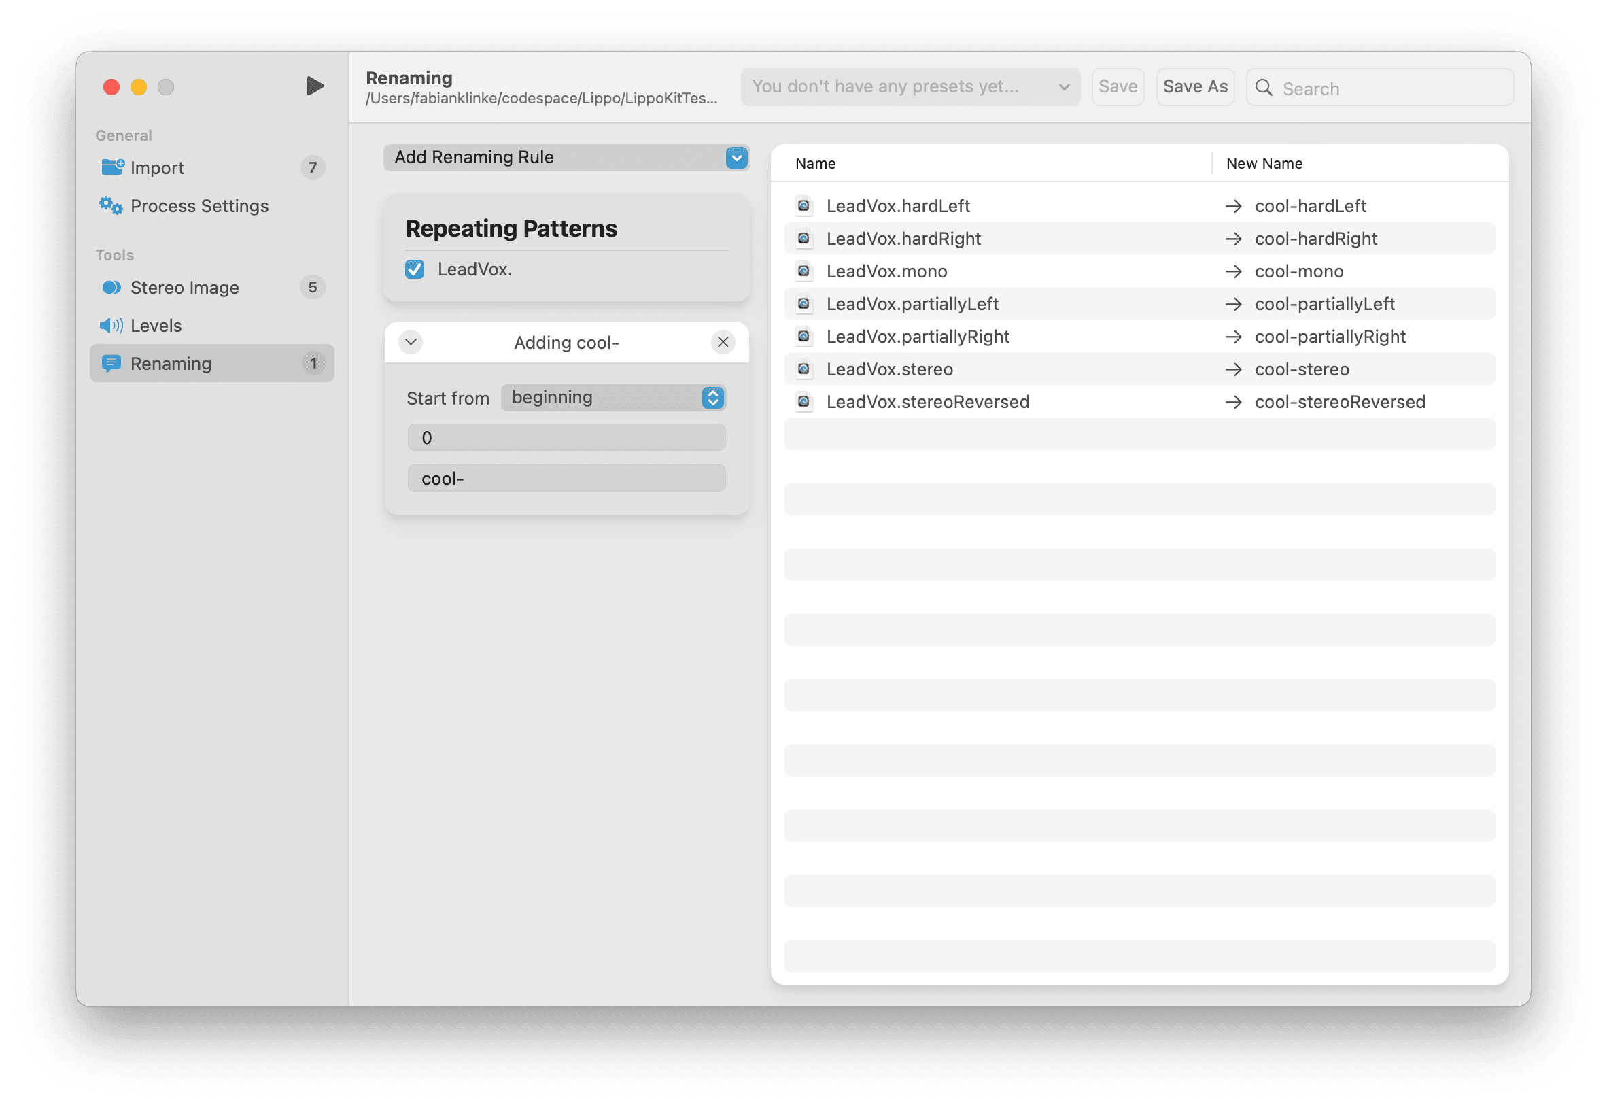This screenshot has height=1107, width=1607.
Task: Select the LeadVox.stereo row name
Action: point(889,369)
